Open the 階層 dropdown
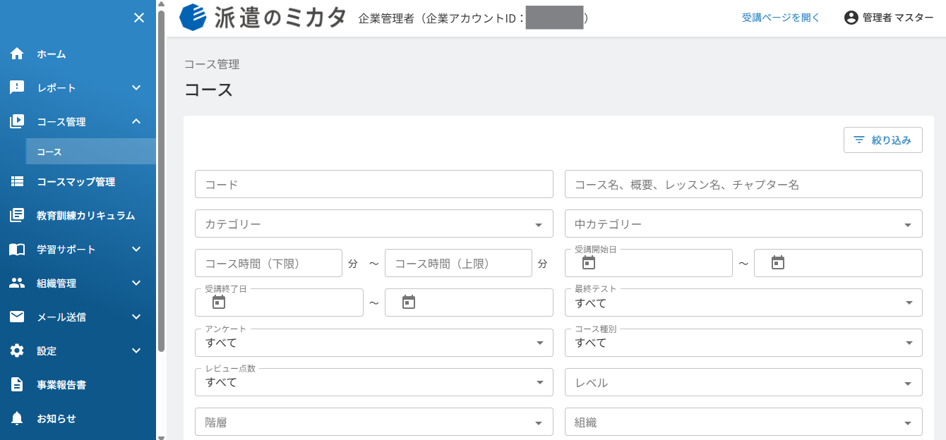The height and width of the screenshot is (440, 946). coord(374,422)
